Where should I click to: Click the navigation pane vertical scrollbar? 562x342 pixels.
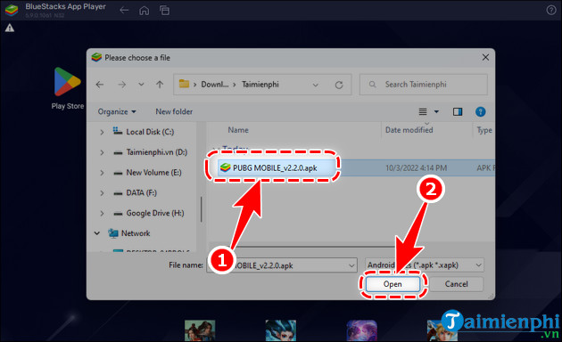(202, 209)
